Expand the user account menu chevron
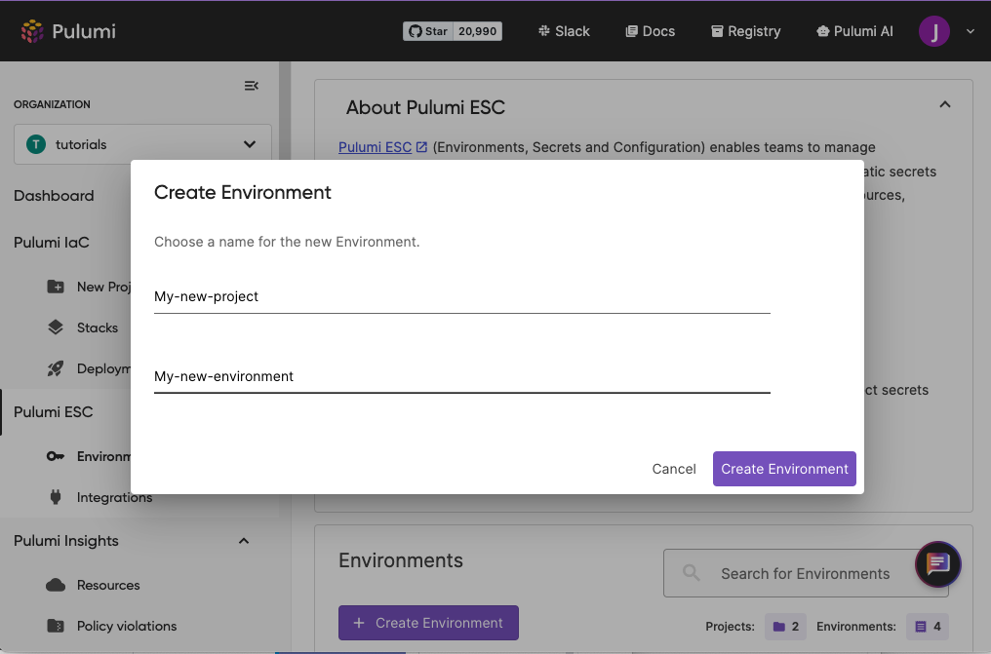991x654 pixels. coord(971,31)
